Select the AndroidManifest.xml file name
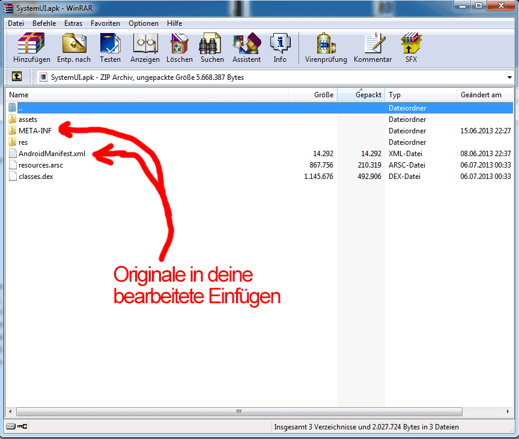 [52, 154]
